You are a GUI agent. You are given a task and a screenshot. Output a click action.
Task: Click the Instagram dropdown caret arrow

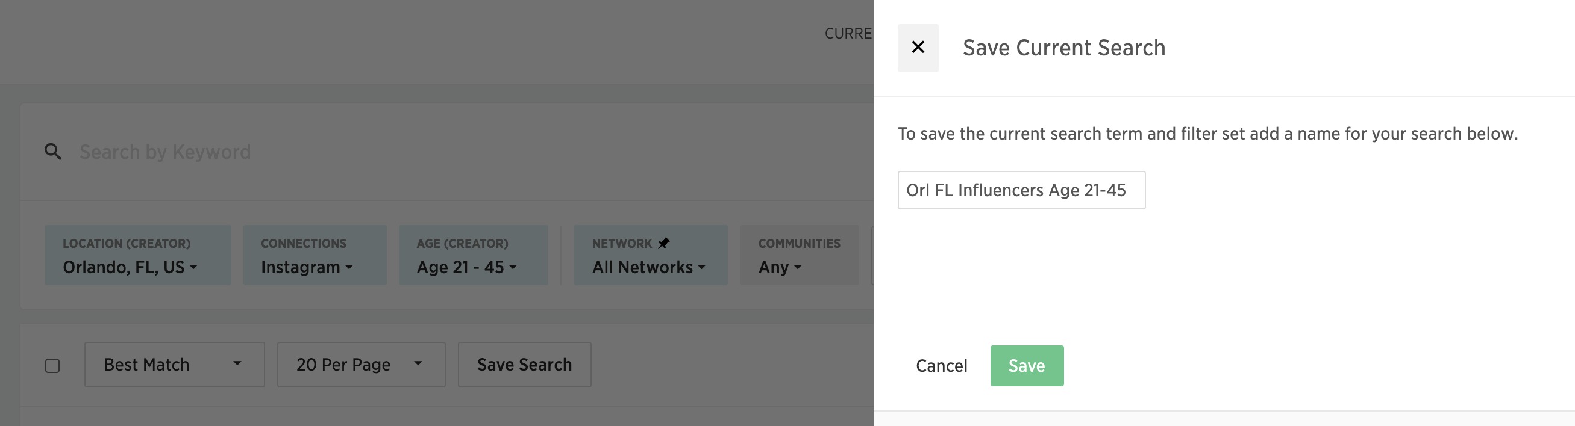tap(349, 267)
